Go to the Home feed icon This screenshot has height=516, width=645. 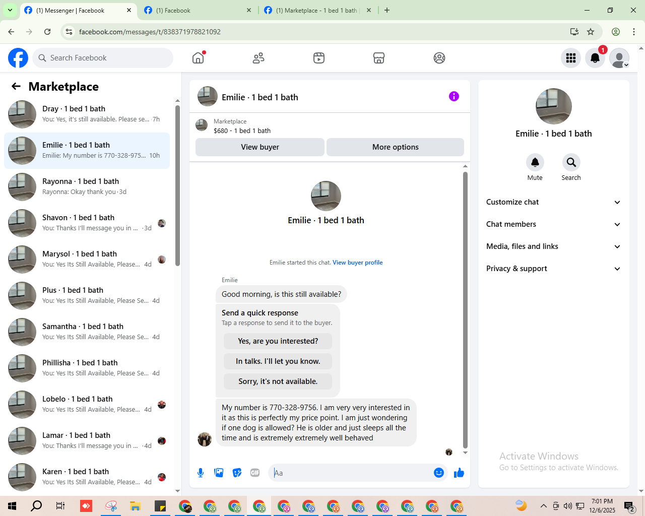tap(198, 58)
